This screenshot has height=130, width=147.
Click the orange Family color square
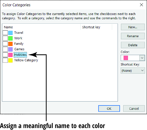pos(10,44)
